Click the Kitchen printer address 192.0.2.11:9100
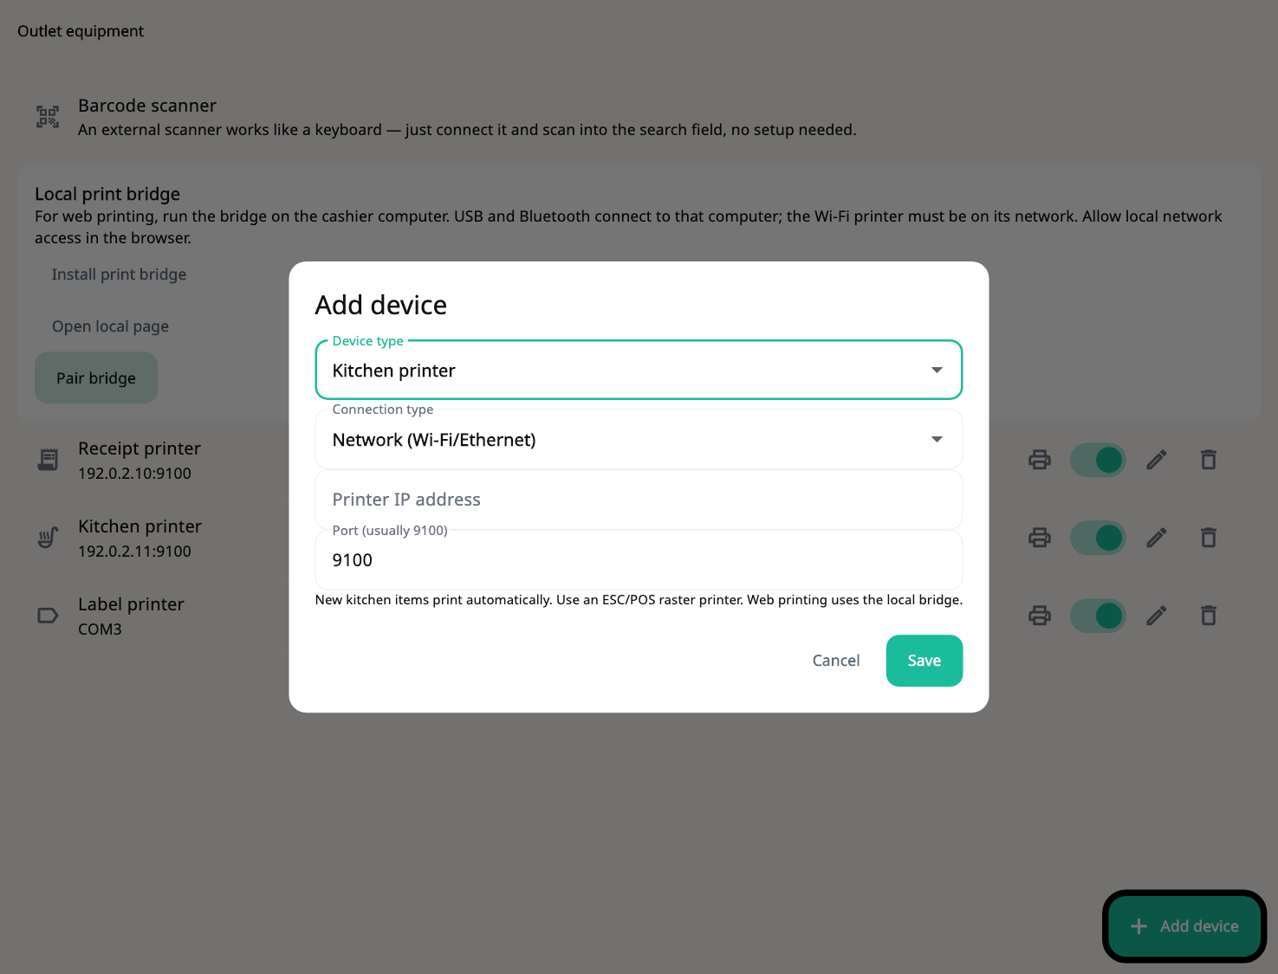1278x974 pixels. click(134, 552)
